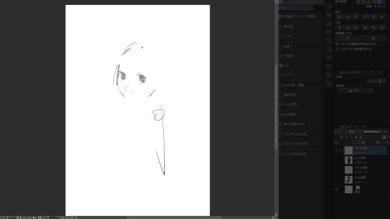The width and height of the screenshot is (390, 219).
Task: Click distribute top edges icon under 分布
Action: 339,27
